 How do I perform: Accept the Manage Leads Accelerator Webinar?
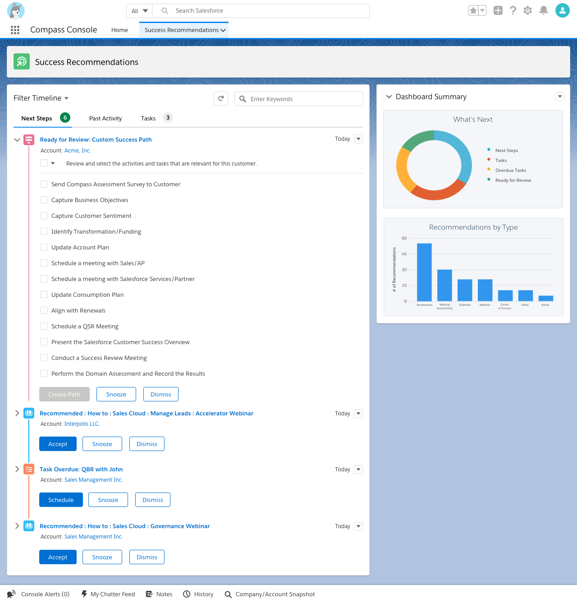[x=58, y=444]
